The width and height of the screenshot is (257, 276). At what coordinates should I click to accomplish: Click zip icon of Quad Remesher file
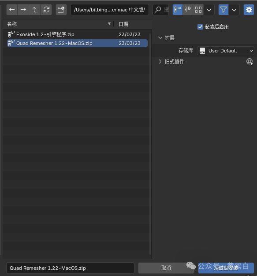[11, 43]
